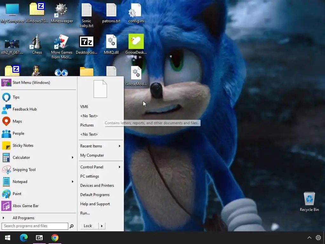
Task: Open DesktopGo... 7z archive icon
Action: (x=86, y=44)
